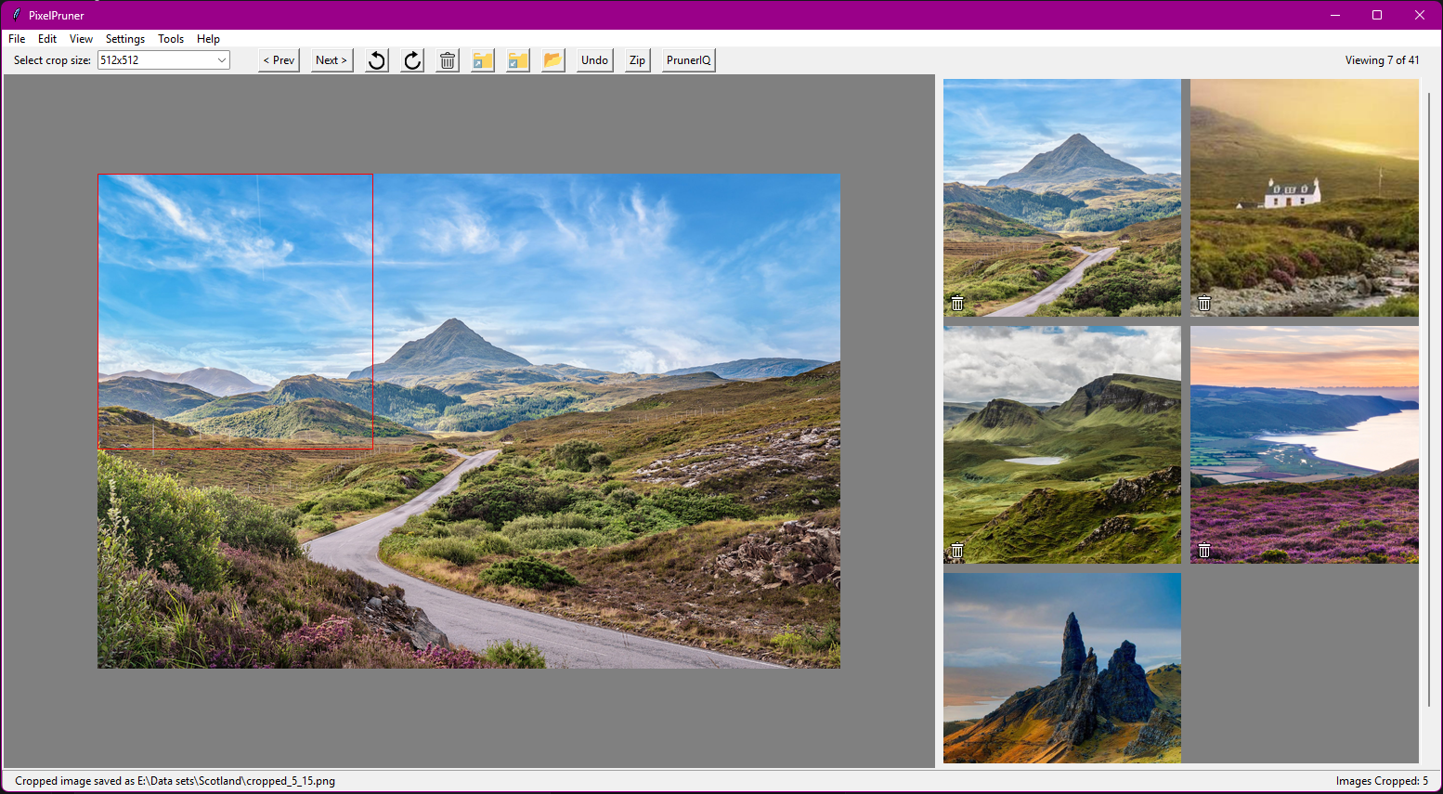Open the Settings menu
This screenshot has height=794, width=1443.
pyautogui.click(x=125, y=39)
